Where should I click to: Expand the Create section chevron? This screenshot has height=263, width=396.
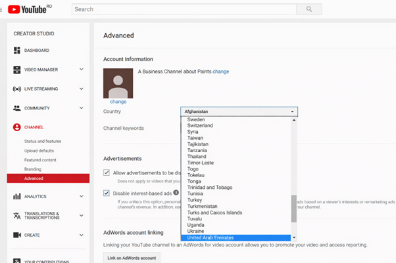tap(82, 235)
